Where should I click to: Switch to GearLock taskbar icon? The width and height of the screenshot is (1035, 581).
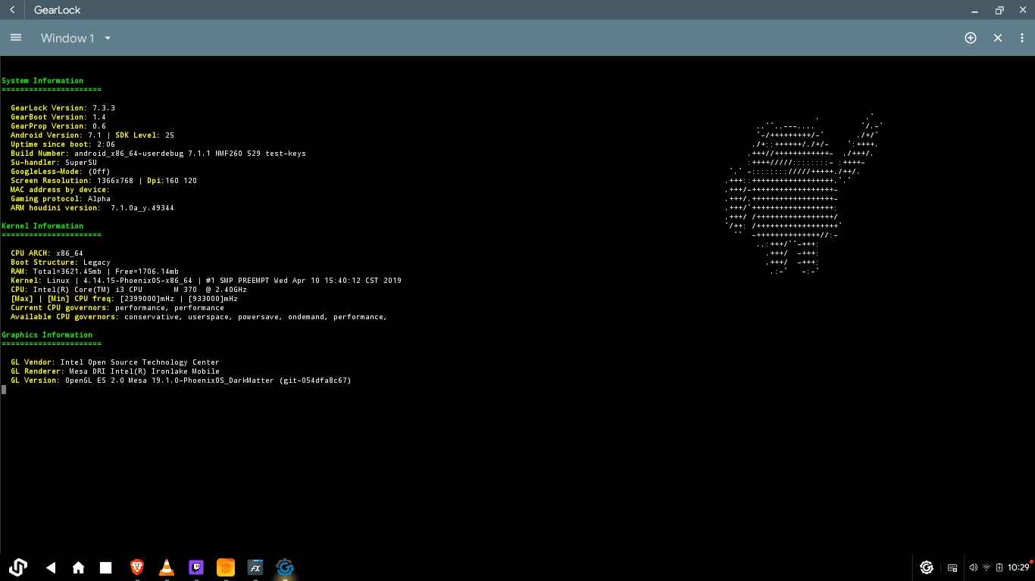(x=285, y=567)
